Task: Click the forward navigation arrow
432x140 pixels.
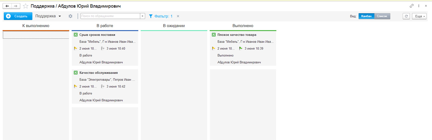Action: pos(16,6)
